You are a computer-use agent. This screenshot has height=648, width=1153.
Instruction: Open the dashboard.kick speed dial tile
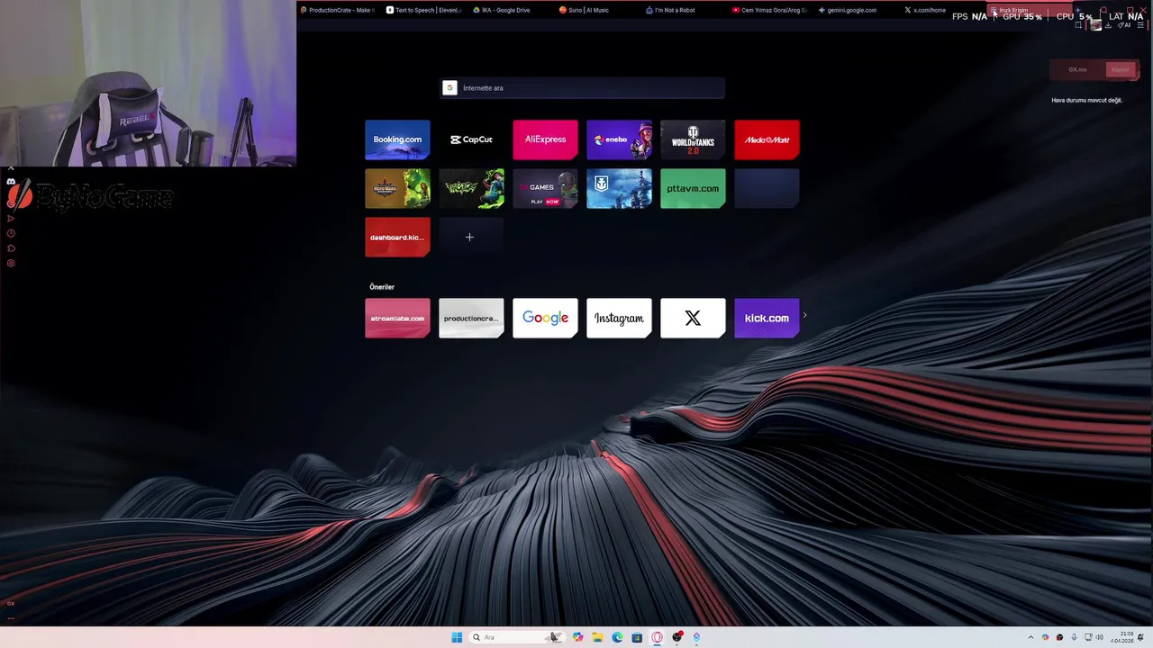(397, 237)
